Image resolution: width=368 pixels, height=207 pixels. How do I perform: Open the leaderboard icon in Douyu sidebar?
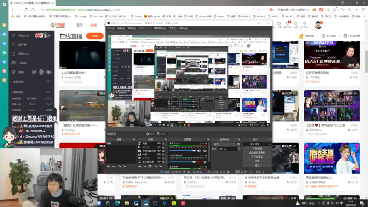(13, 45)
